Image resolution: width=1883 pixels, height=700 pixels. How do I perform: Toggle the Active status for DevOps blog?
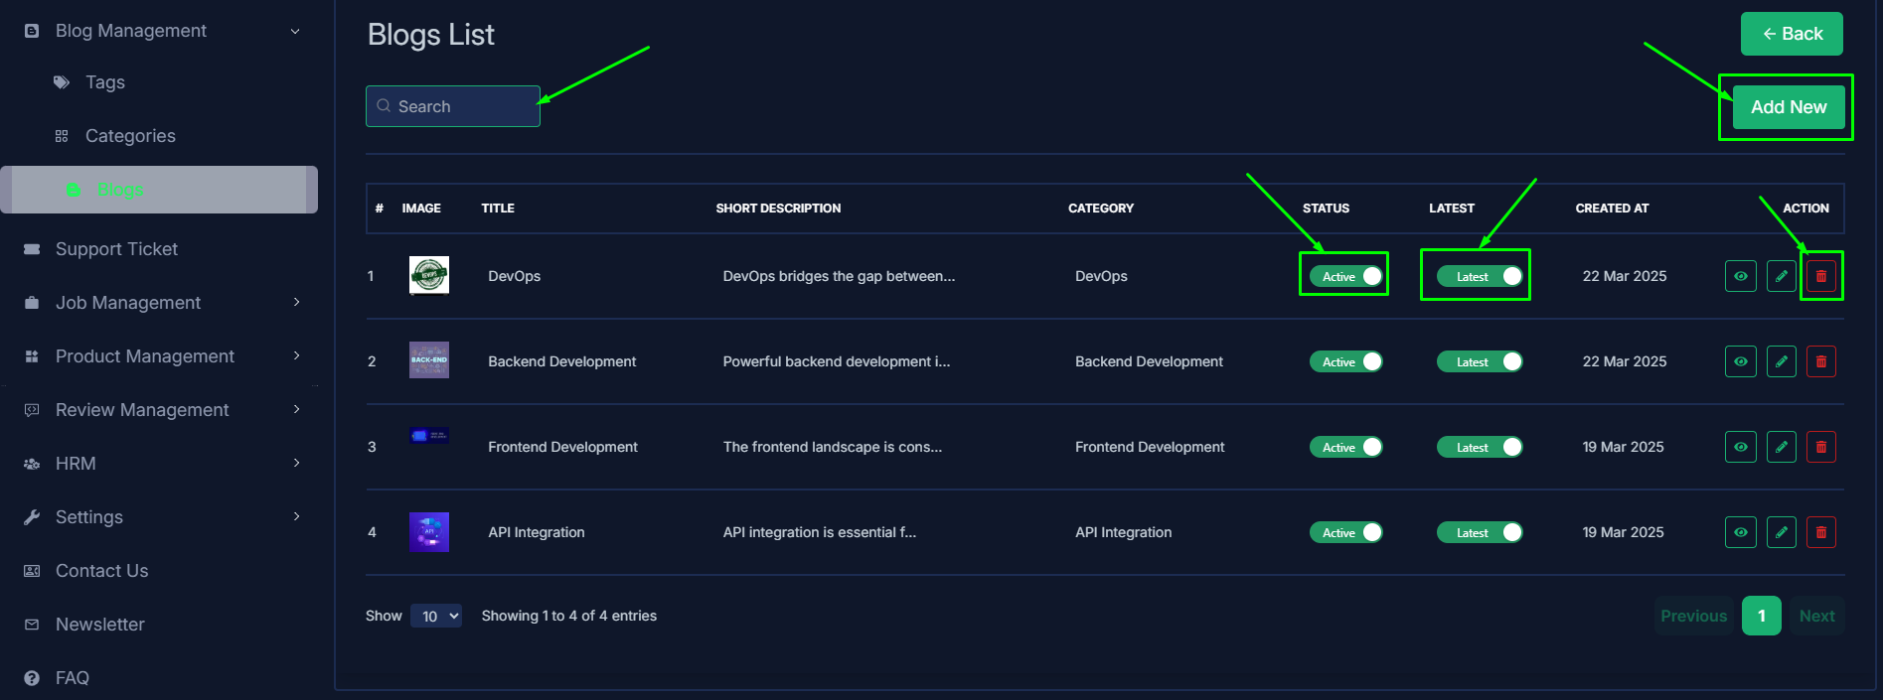pyautogui.click(x=1345, y=276)
